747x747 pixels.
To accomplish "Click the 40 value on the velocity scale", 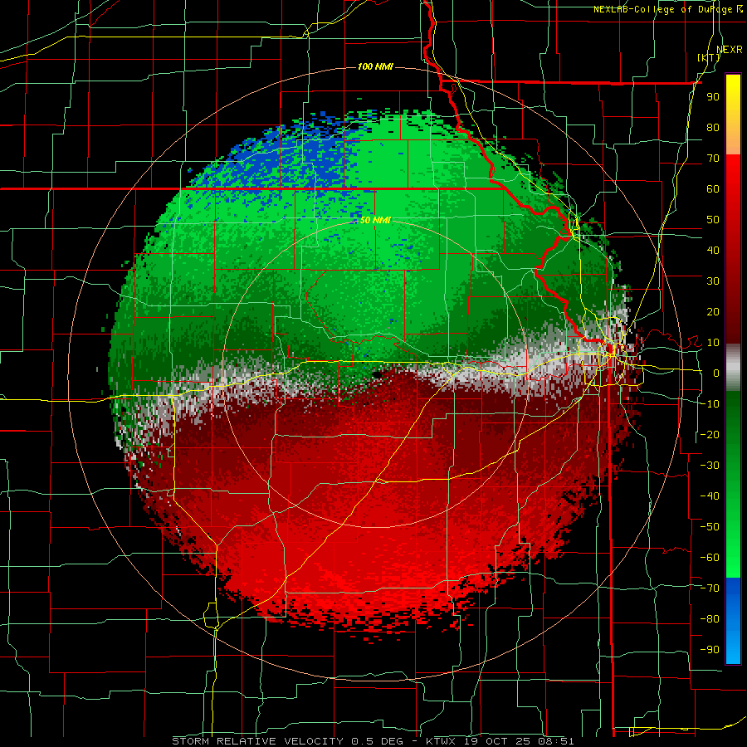I will 713,250.
